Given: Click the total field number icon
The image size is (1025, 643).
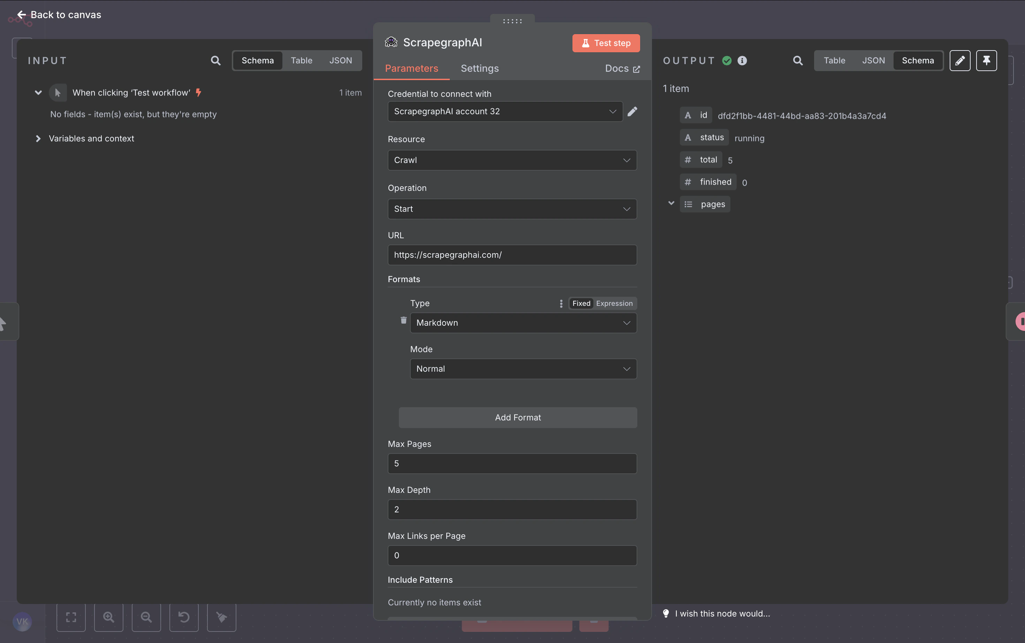Looking at the screenshot, I should [688, 160].
